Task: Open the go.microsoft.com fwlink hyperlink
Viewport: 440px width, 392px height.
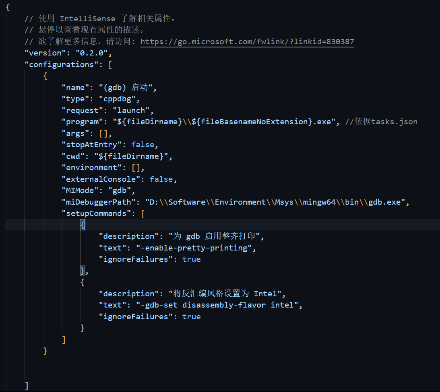Action: [247, 41]
